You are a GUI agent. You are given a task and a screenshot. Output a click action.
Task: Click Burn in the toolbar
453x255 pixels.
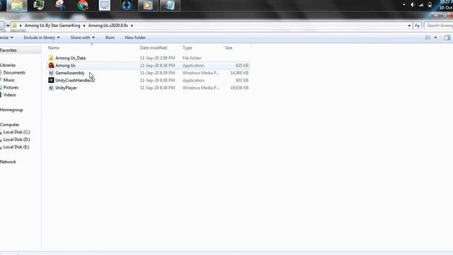point(110,38)
